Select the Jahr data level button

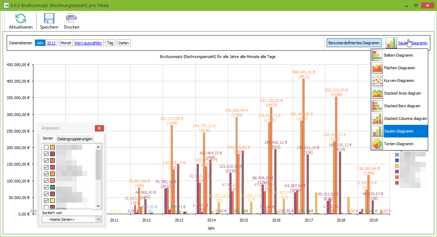coord(40,43)
